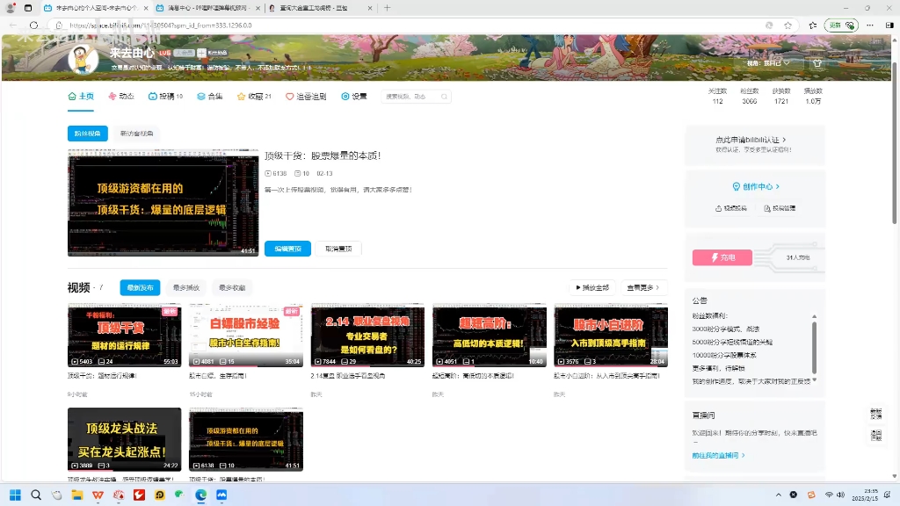Open the 主页 home tab

tap(81, 97)
